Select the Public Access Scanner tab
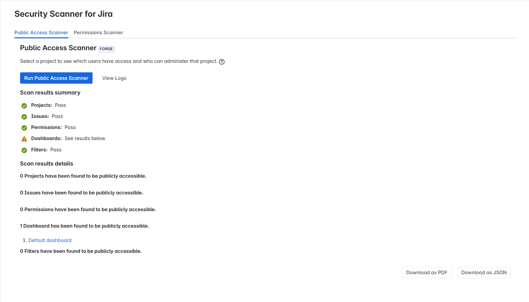529x302 pixels. pos(41,33)
